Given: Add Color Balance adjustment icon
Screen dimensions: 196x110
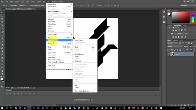Looking at the screenshot, I should coord(175,34).
